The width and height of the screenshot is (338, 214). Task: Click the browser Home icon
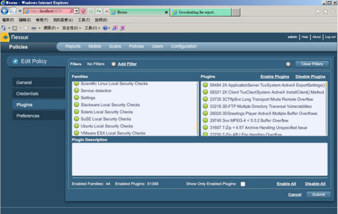click(x=318, y=11)
